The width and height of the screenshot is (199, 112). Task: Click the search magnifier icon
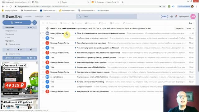tap(80, 16)
